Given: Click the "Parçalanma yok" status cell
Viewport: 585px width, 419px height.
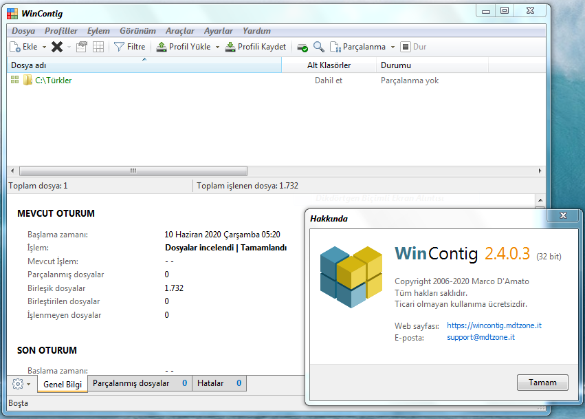Looking at the screenshot, I should click(410, 80).
